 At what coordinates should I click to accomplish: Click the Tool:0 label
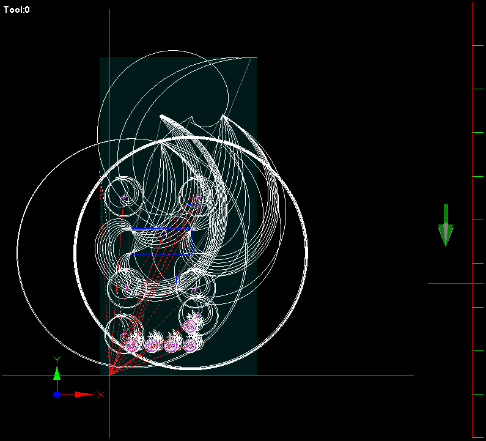(17, 10)
